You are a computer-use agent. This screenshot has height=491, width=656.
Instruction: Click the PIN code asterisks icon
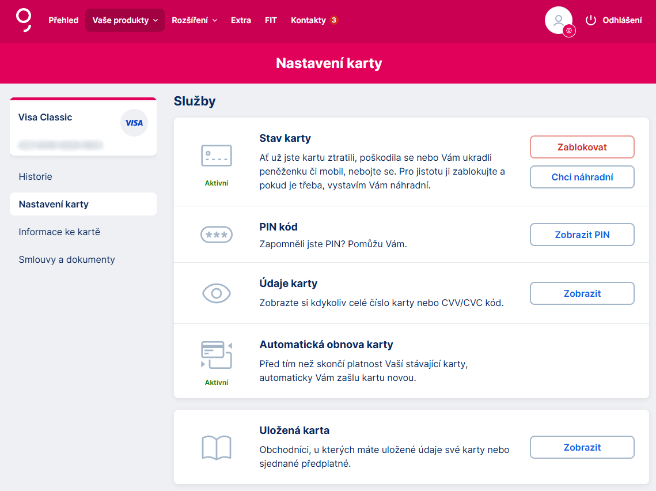click(217, 235)
